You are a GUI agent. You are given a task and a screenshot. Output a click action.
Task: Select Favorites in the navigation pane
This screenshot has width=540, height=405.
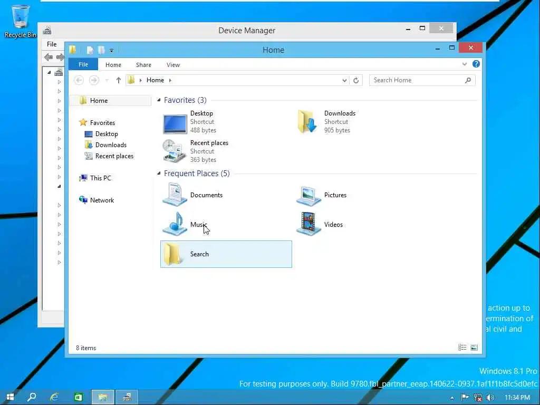click(x=102, y=122)
